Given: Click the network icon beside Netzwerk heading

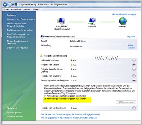Looking at the screenshot, I should click(x=42, y=36).
